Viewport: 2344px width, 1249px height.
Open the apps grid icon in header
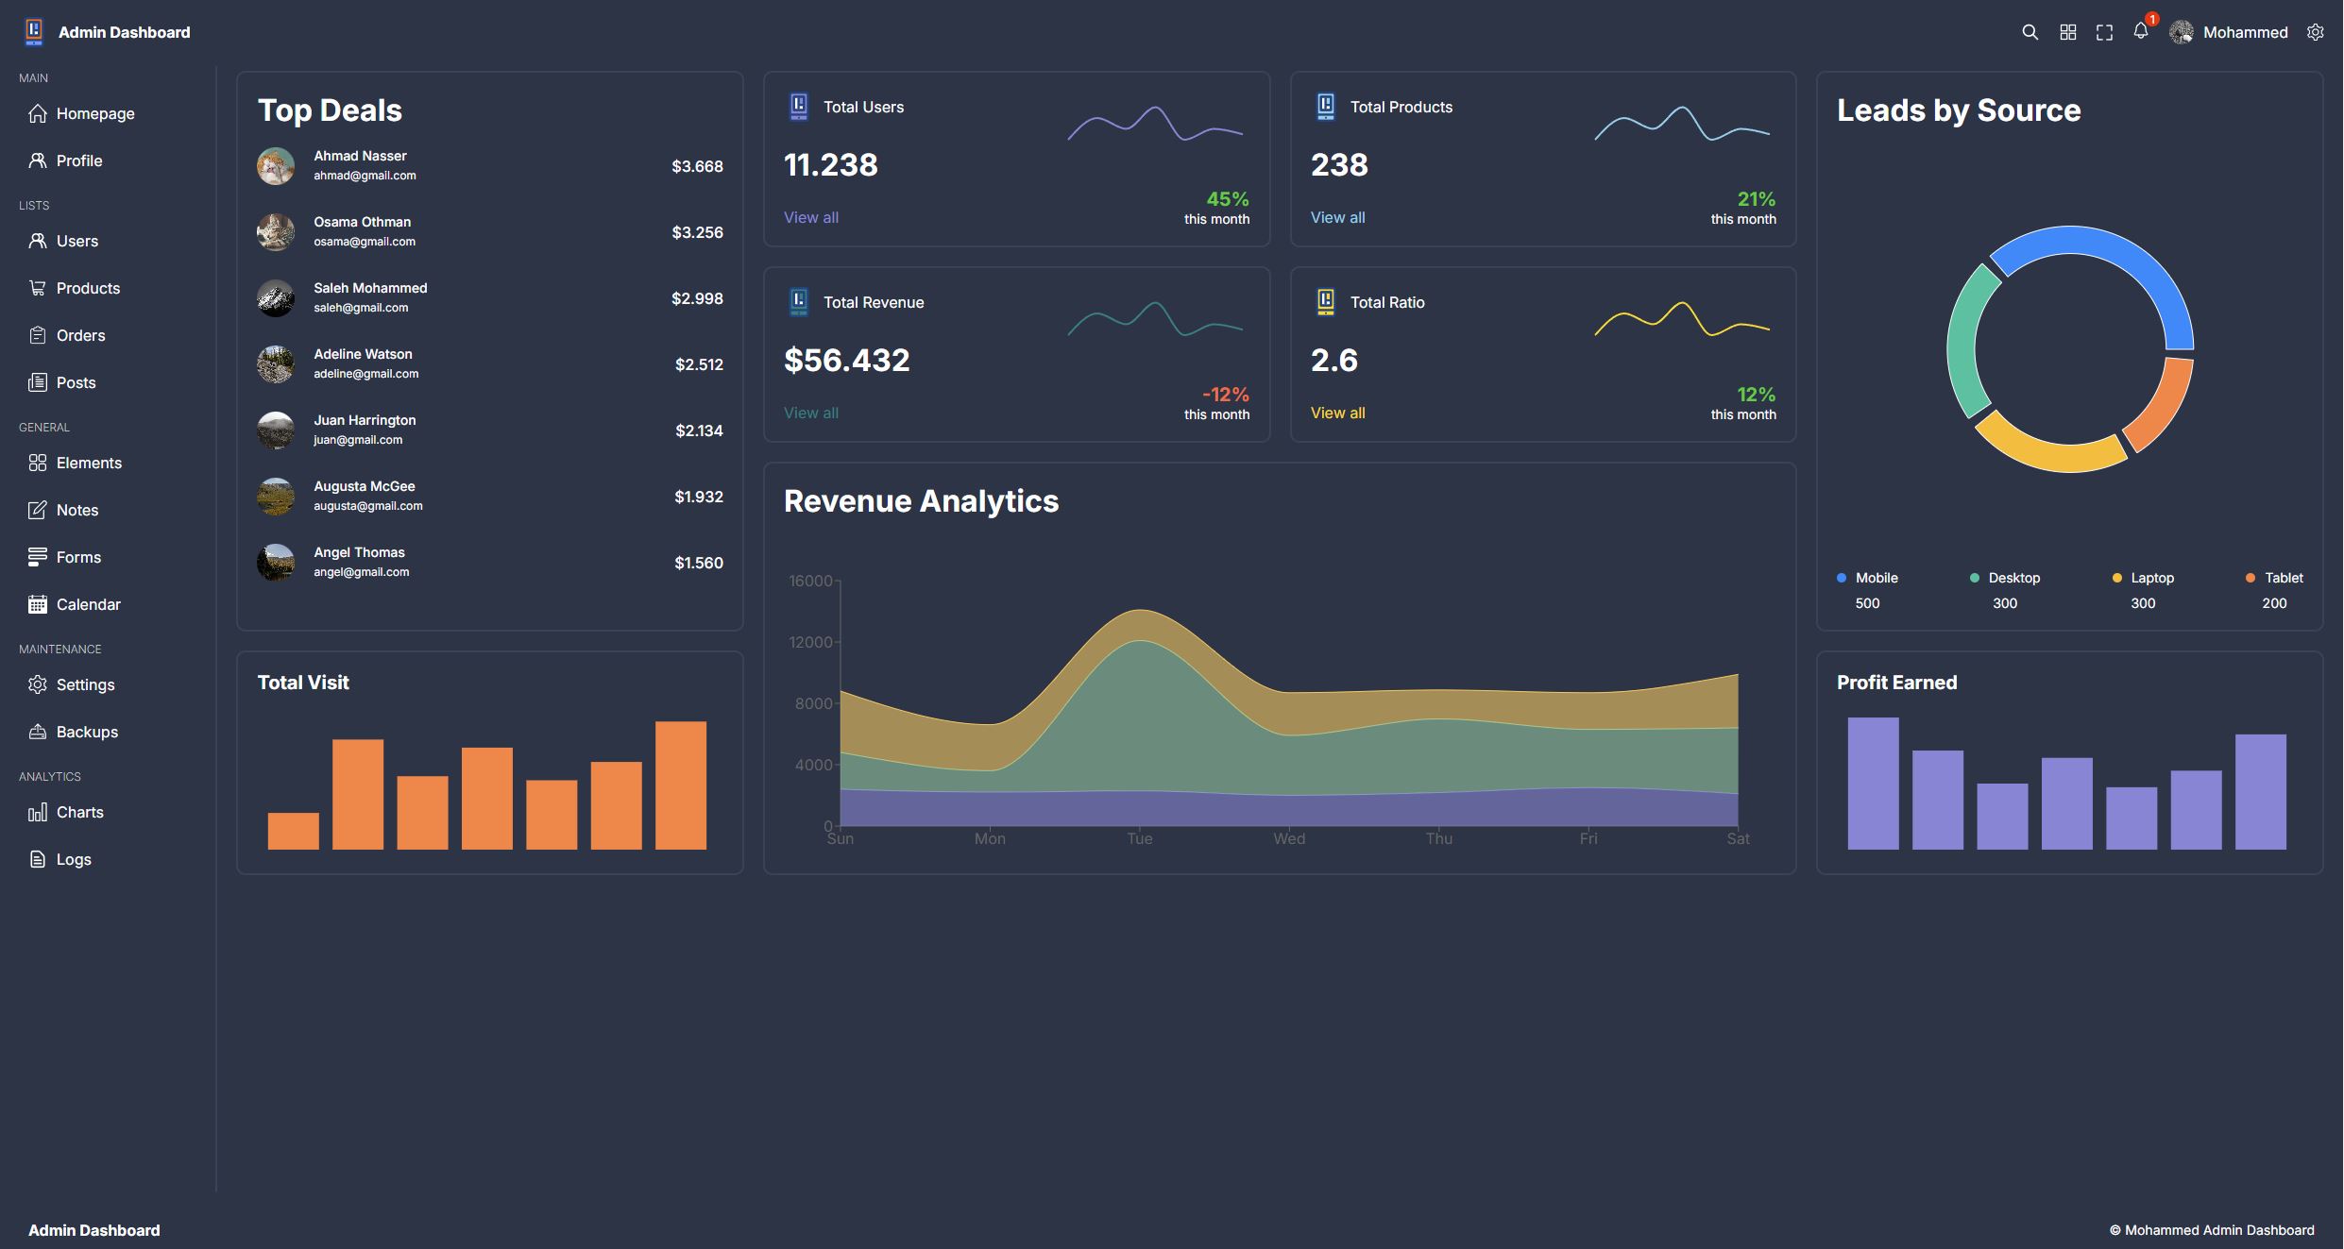pyautogui.click(x=2067, y=32)
